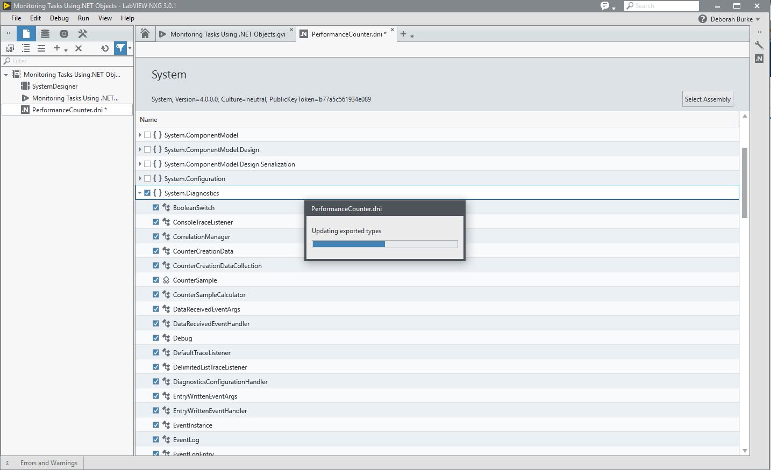Image resolution: width=771 pixels, height=470 pixels.
Task: Uncheck the CounterSample checkbox
Action: pyautogui.click(x=156, y=280)
